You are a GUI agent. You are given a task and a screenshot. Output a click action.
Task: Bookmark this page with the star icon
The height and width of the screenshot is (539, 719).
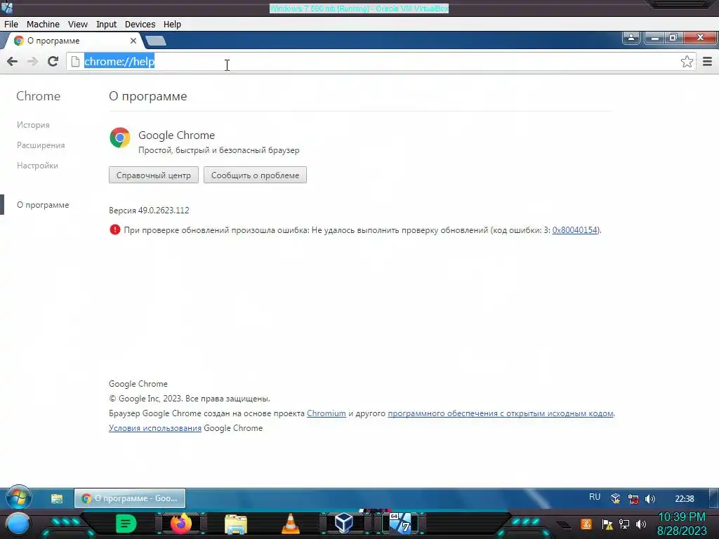(x=687, y=62)
